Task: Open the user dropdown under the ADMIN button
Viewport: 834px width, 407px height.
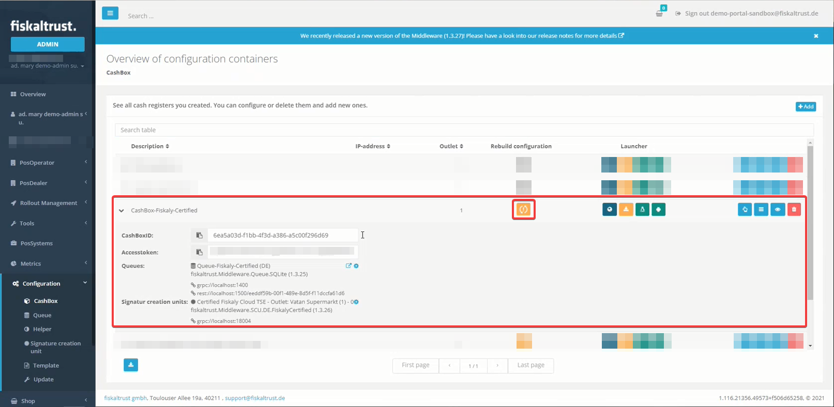Action: pos(48,66)
